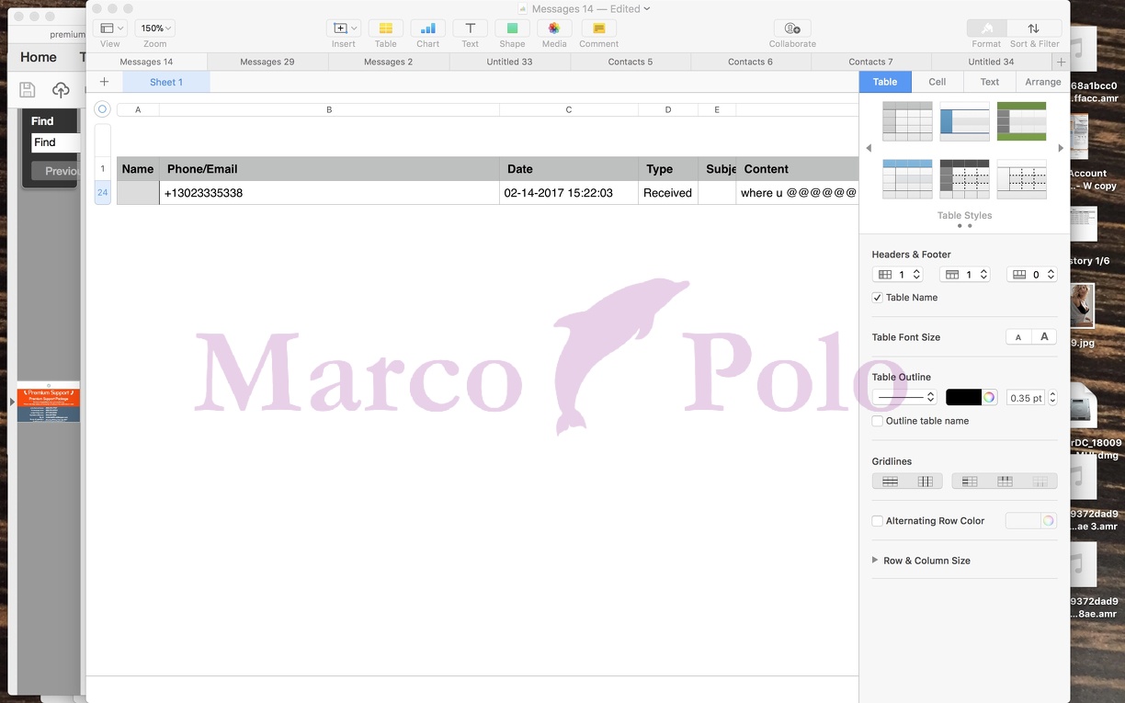The image size is (1125, 703).
Task: Change footer rows count stepper
Action: (x=1051, y=275)
